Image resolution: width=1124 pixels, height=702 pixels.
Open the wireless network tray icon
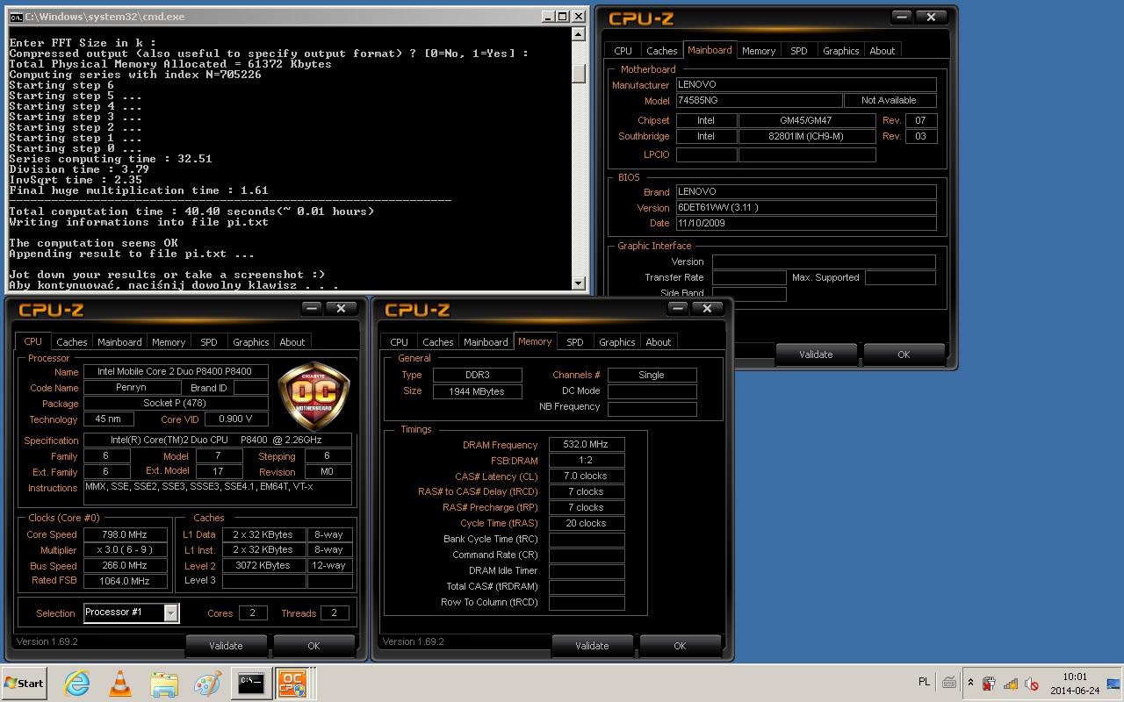(x=1011, y=684)
